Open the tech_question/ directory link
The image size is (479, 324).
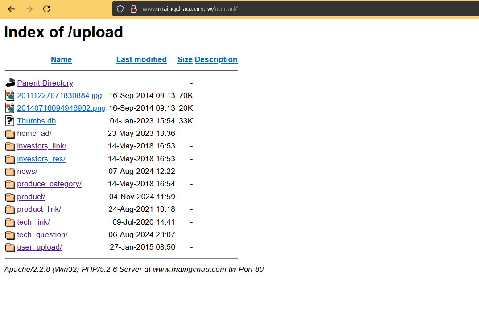tap(42, 234)
